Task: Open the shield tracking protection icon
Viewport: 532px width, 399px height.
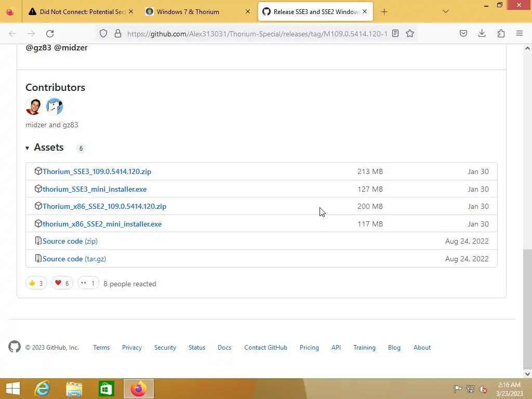Action: pyautogui.click(x=103, y=34)
